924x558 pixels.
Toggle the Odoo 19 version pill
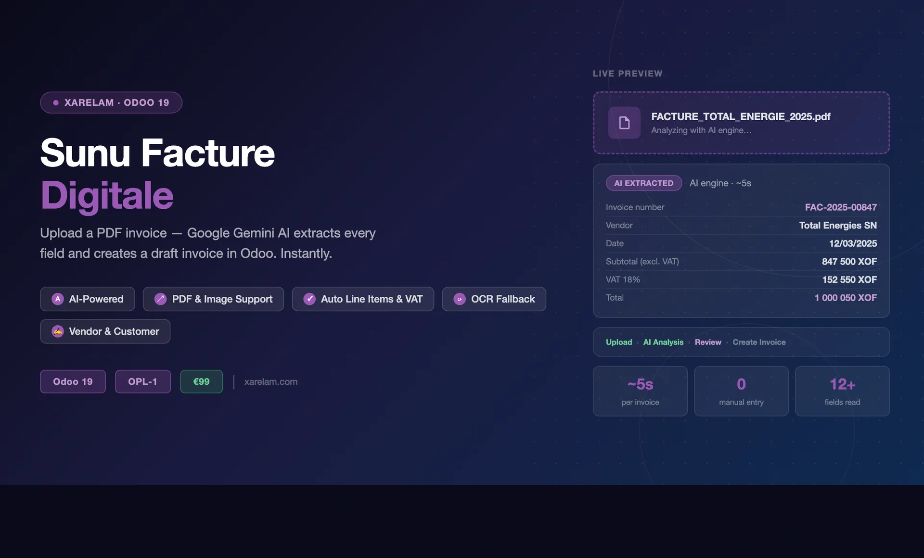pyautogui.click(x=73, y=381)
